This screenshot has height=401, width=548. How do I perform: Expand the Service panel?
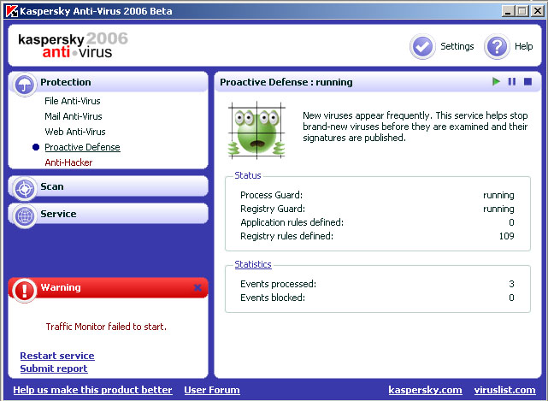[x=109, y=214]
